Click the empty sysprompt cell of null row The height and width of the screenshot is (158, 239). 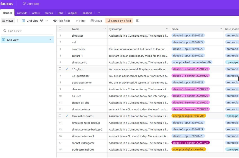(139, 42)
